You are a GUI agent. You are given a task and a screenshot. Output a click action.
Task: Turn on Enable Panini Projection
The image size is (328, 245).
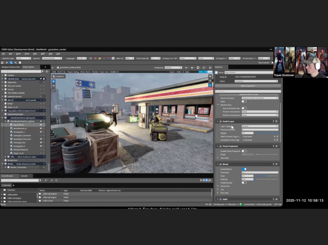(244, 151)
